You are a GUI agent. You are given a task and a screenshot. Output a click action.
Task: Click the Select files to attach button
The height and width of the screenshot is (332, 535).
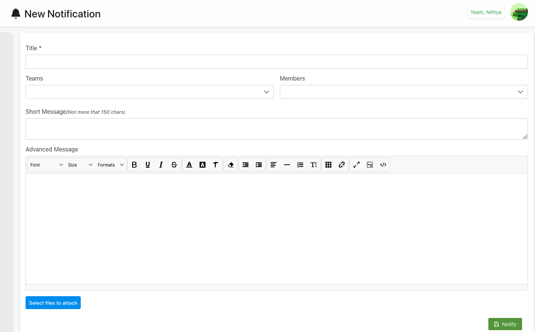[53, 303]
